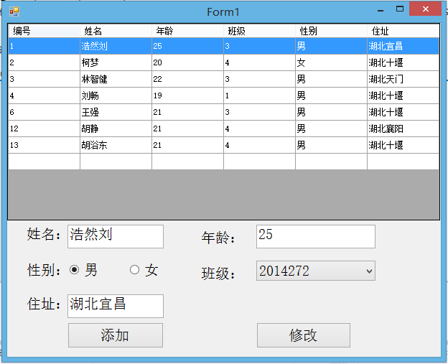Click the 编号 cell 6
Viewport: 448px width, 364px height.
point(44,112)
